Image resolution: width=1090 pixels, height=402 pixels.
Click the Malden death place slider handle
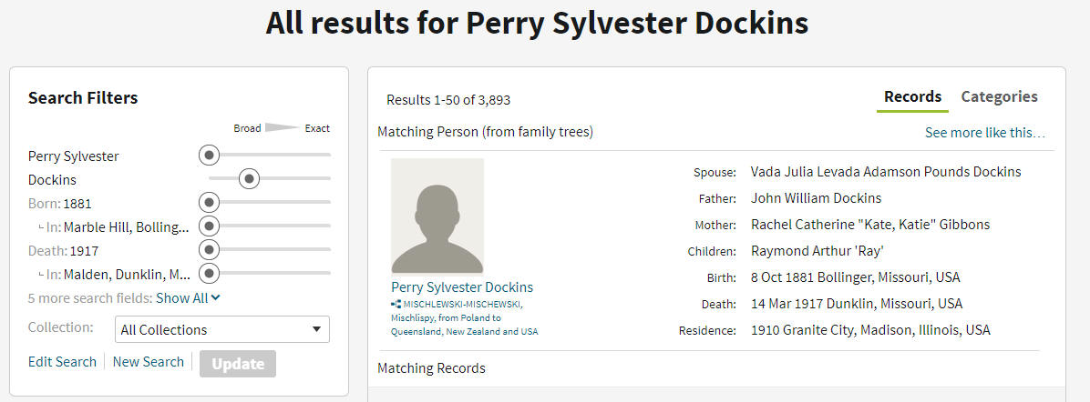point(210,273)
